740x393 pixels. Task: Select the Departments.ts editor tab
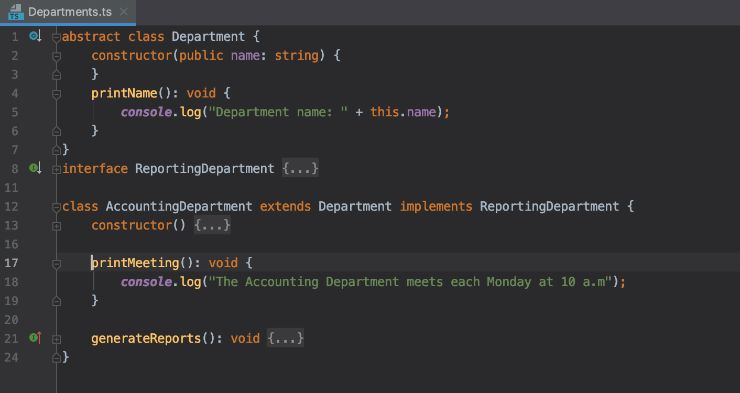coord(70,12)
